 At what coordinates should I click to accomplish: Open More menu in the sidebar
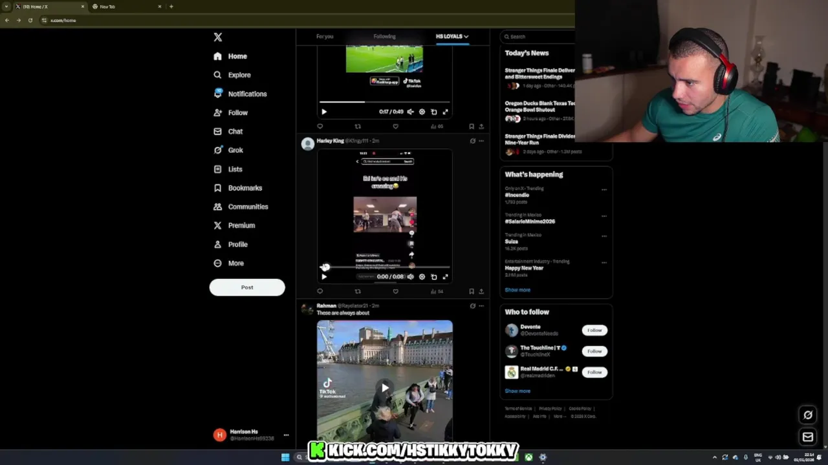[x=228, y=263]
